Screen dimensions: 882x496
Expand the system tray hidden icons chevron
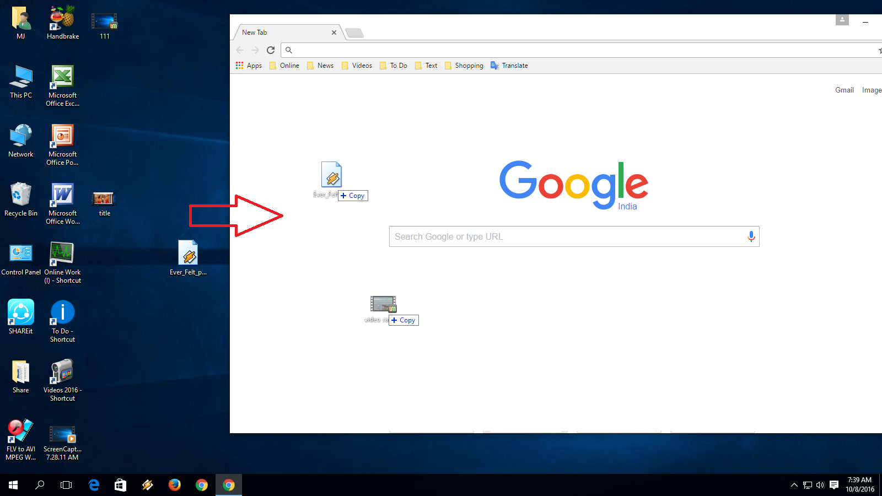[x=794, y=485]
